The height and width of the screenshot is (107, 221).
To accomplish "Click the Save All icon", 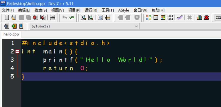I will [29, 18].
